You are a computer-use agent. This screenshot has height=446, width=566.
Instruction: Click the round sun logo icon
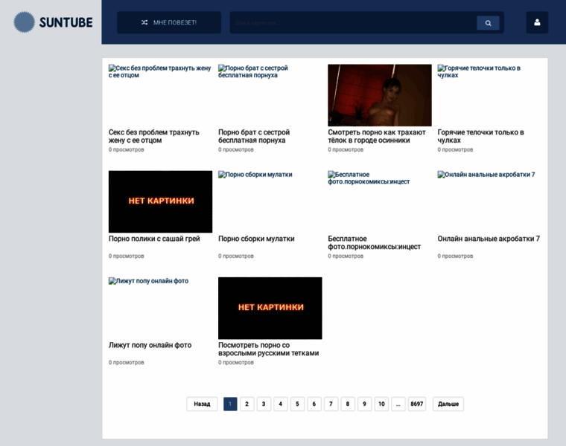point(24,22)
